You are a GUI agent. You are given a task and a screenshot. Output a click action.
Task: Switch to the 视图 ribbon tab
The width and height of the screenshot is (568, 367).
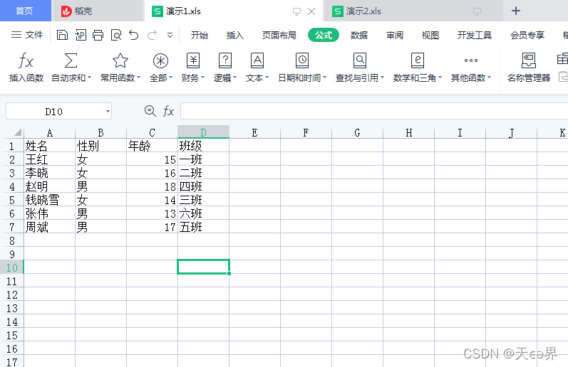point(430,35)
